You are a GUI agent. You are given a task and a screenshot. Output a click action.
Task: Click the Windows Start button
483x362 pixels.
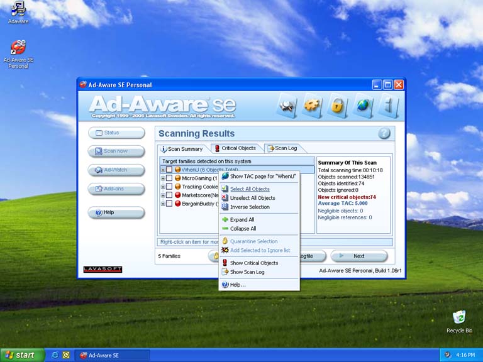(22, 355)
